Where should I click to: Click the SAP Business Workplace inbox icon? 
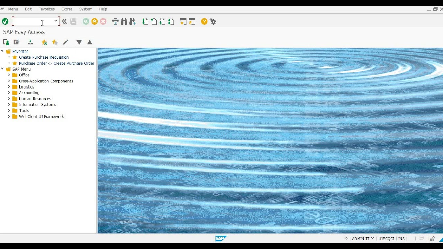tap(30, 42)
